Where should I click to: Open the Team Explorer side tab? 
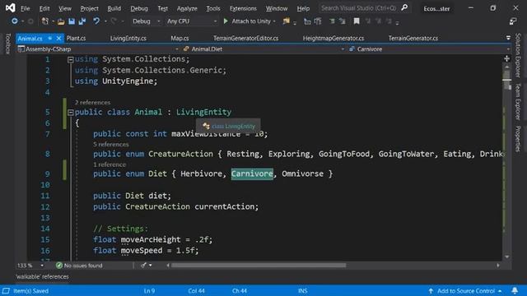click(x=518, y=102)
